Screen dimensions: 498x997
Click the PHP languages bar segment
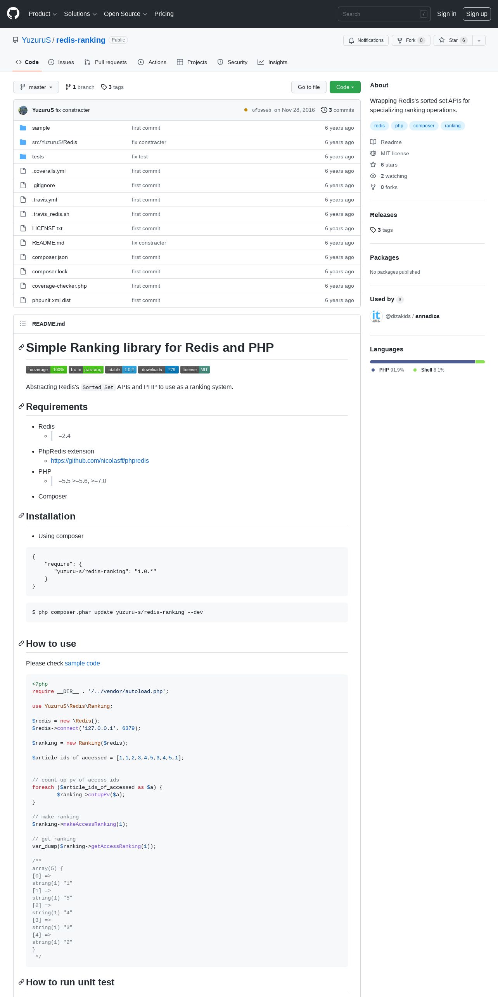(x=422, y=362)
